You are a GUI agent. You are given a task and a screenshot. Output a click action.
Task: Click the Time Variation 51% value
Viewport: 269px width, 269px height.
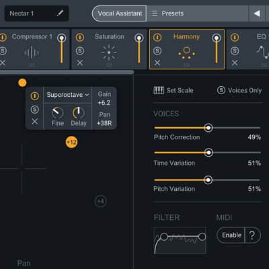click(254, 163)
